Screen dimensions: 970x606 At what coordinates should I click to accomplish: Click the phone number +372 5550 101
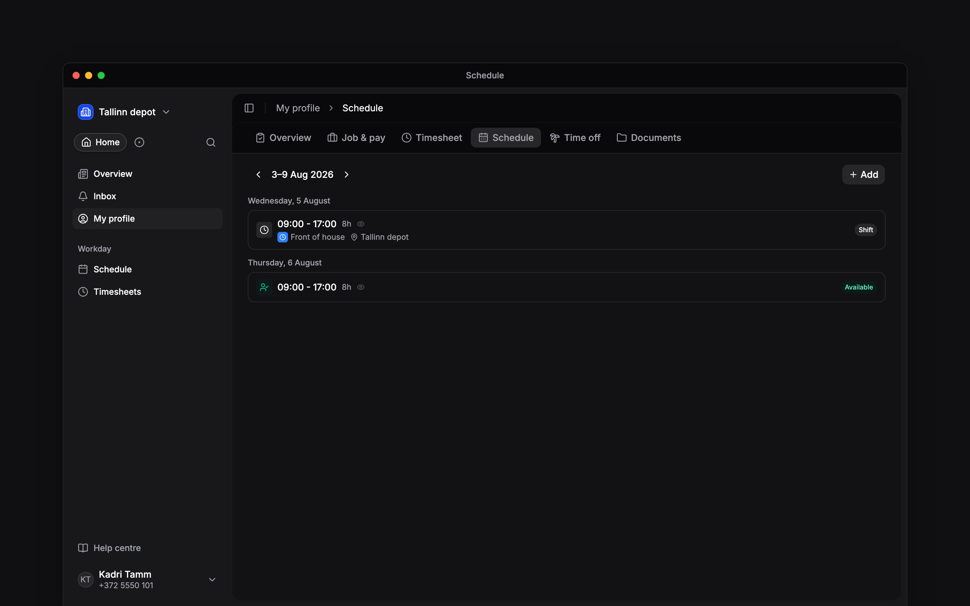[x=126, y=586]
